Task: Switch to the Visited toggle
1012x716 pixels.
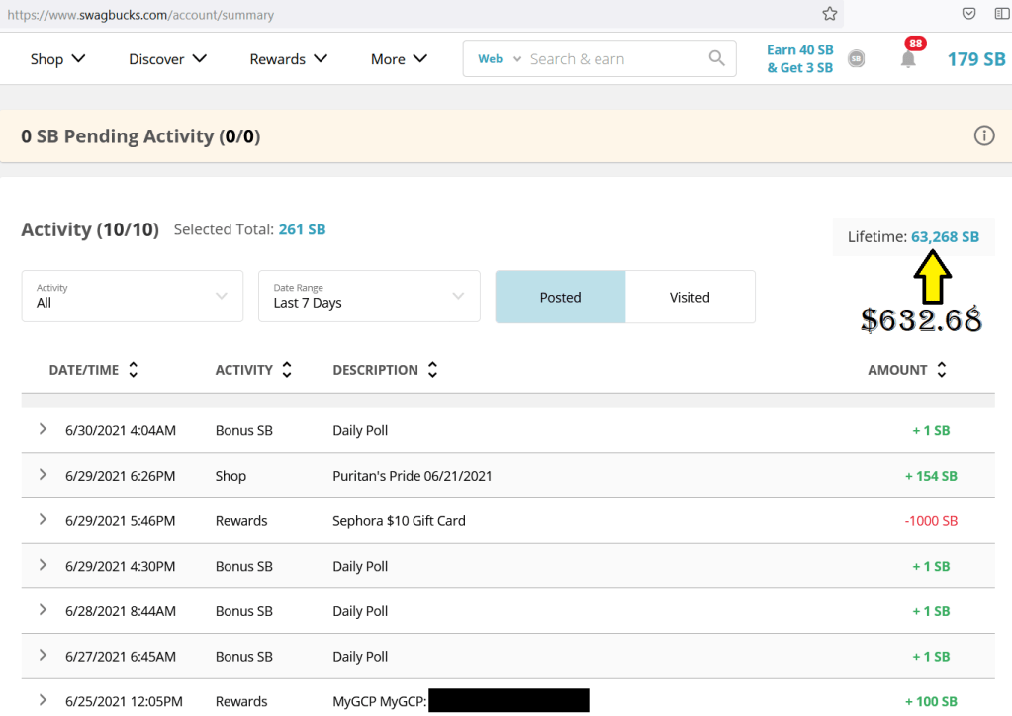Action: [690, 297]
